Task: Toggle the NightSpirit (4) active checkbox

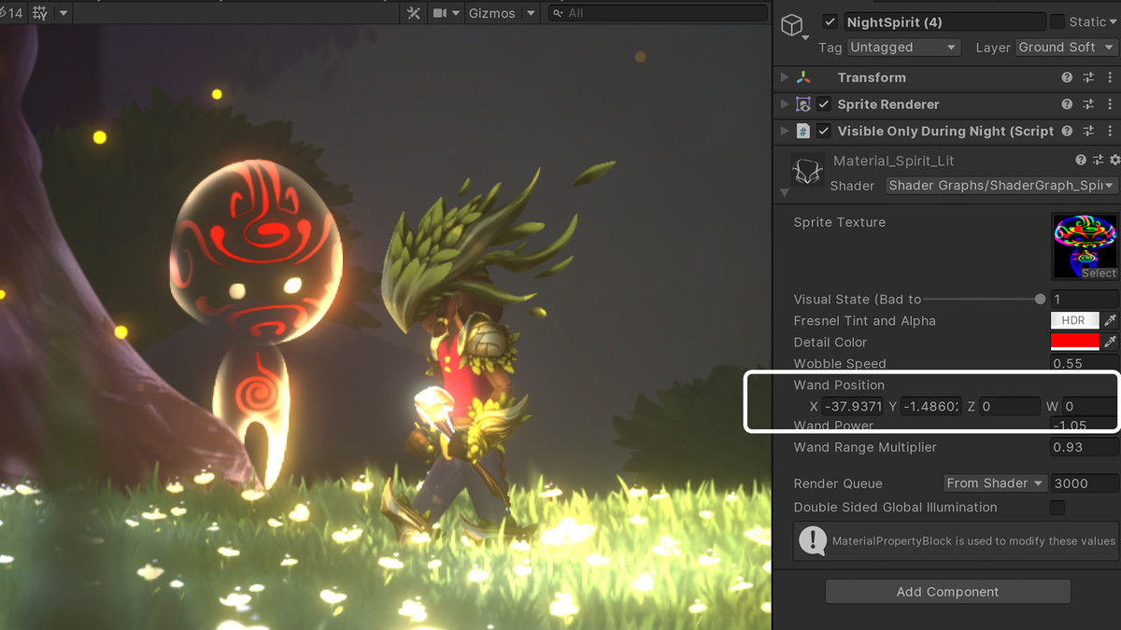Action: (x=830, y=21)
